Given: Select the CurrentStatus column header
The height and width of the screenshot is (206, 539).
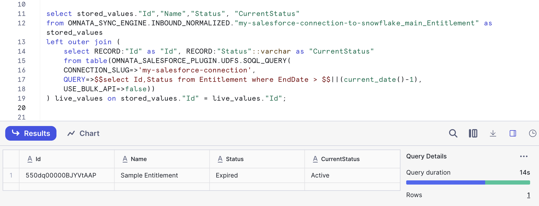Looking at the screenshot, I should coord(340,159).
